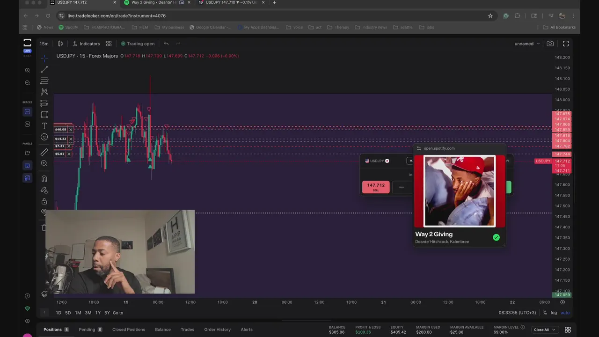Open the Indicators menu
This screenshot has height=337, width=599.
(86, 44)
